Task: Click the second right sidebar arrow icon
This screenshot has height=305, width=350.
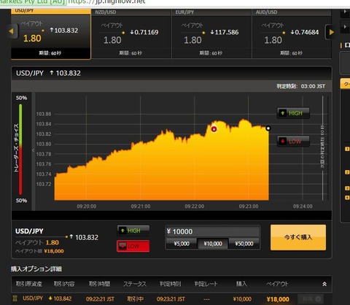Action: coord(345,26)
